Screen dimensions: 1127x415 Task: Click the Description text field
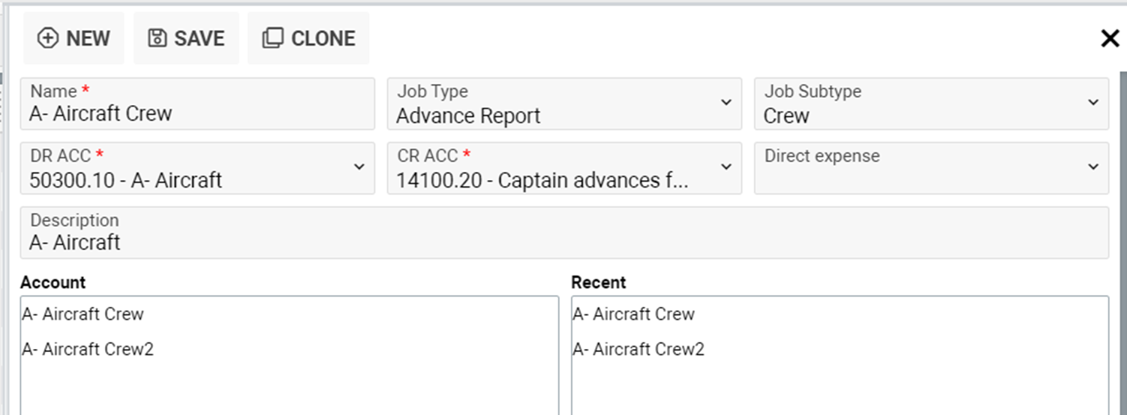(563, 242)
